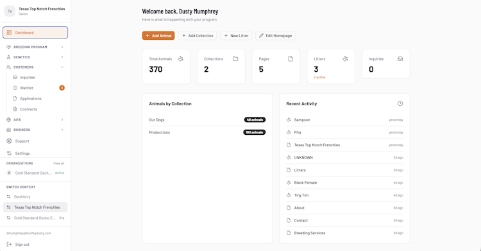Viewport: 481px width, 251px height.
Task: Open the Dashboard sidebar item
Action: tap(35, 33)
